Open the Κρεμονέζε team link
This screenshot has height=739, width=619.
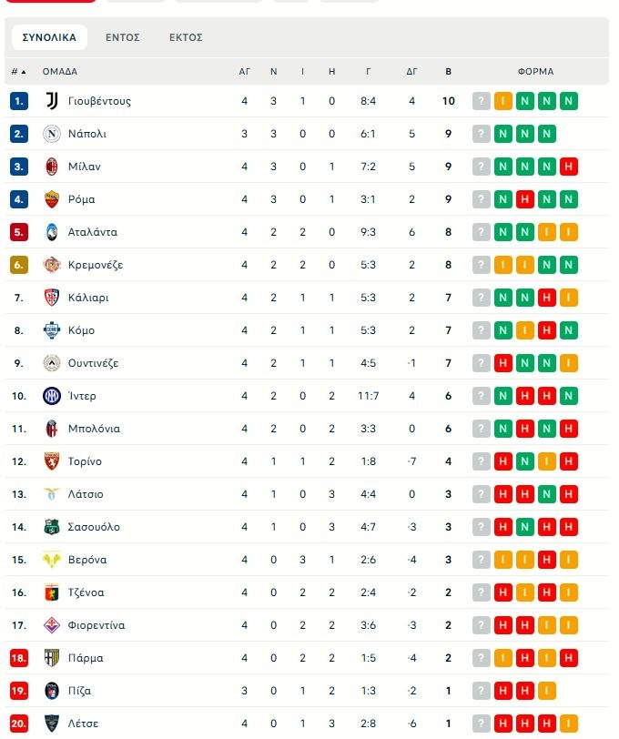pos(95,265)
